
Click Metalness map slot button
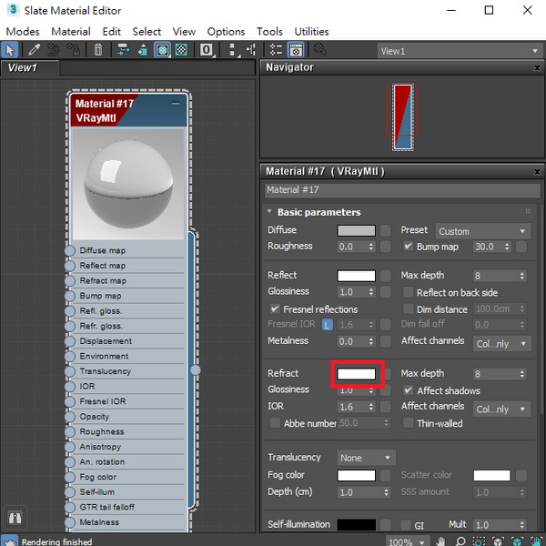(385, 341)
